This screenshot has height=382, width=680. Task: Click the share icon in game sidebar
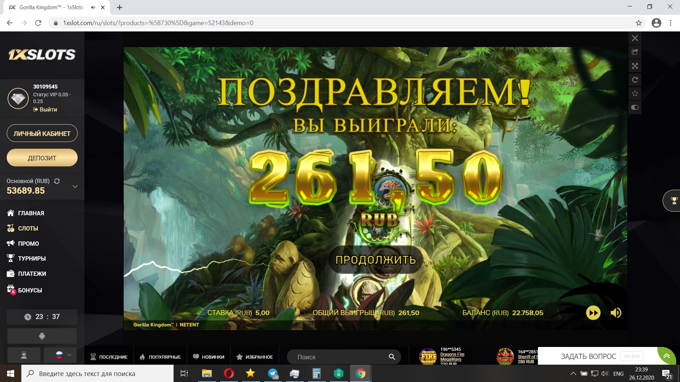[635, 52]
